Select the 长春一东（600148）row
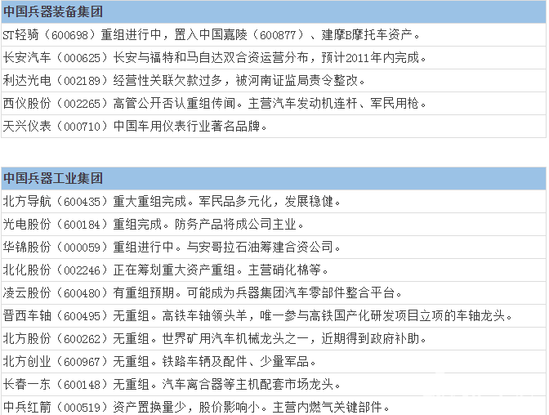This screenshot has height=415, width=549. click(50, 384)
